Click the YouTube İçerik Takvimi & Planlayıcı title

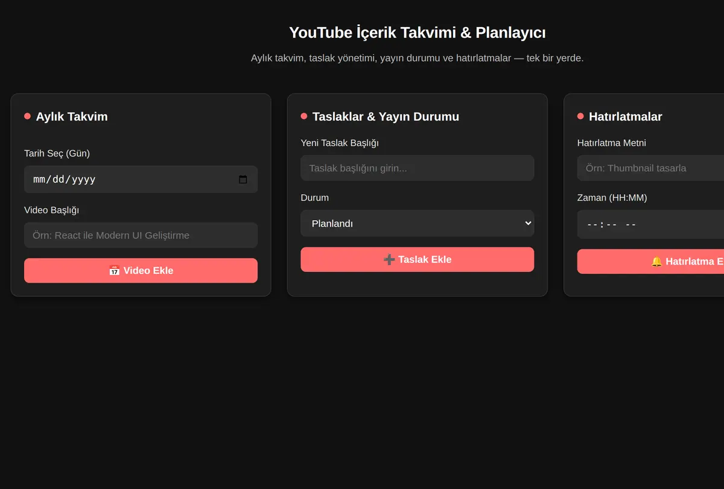(418, 33)
